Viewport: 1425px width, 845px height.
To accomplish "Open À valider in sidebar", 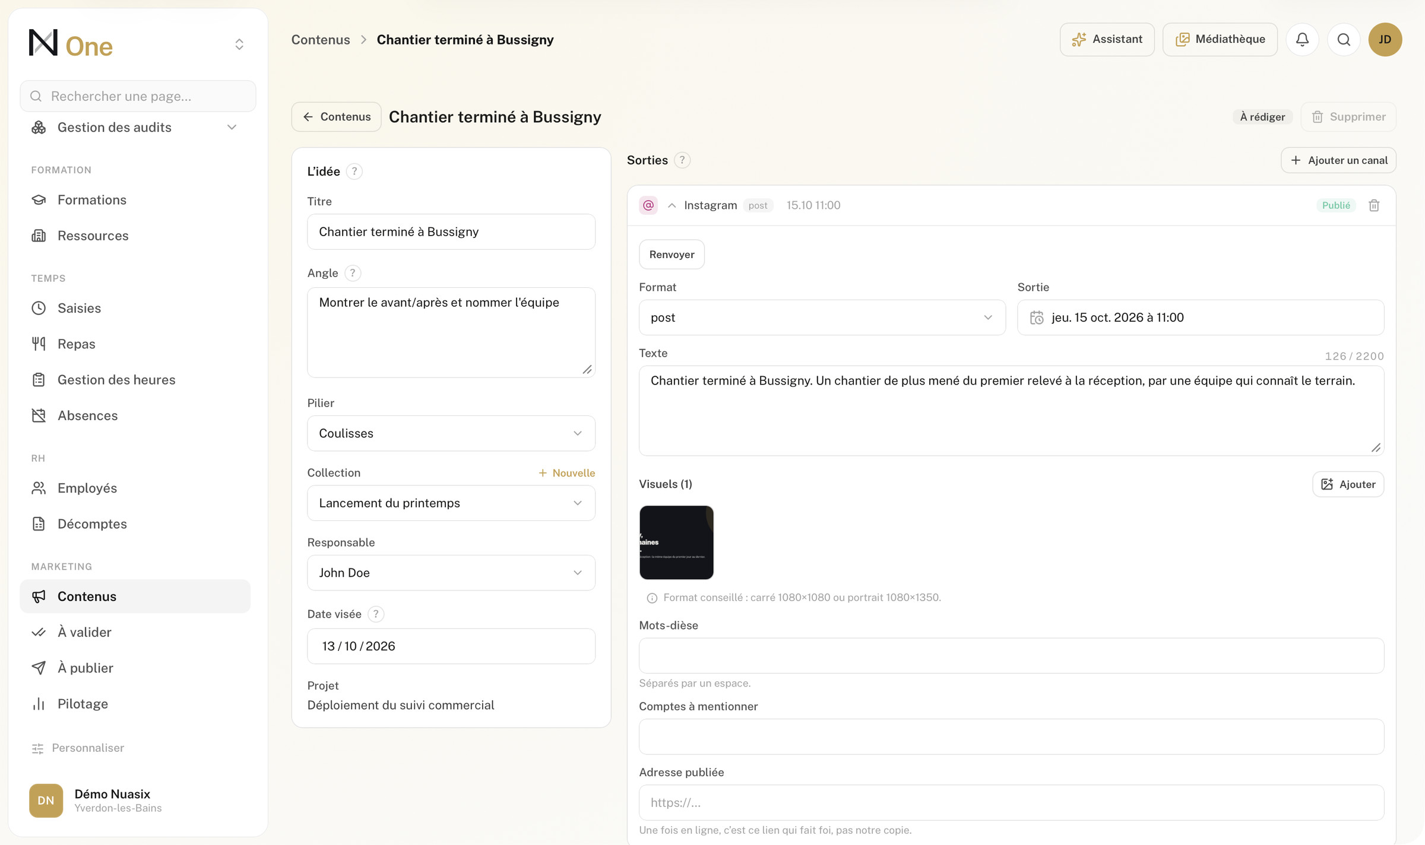I will pyautogui.click(x=135, y=632).
